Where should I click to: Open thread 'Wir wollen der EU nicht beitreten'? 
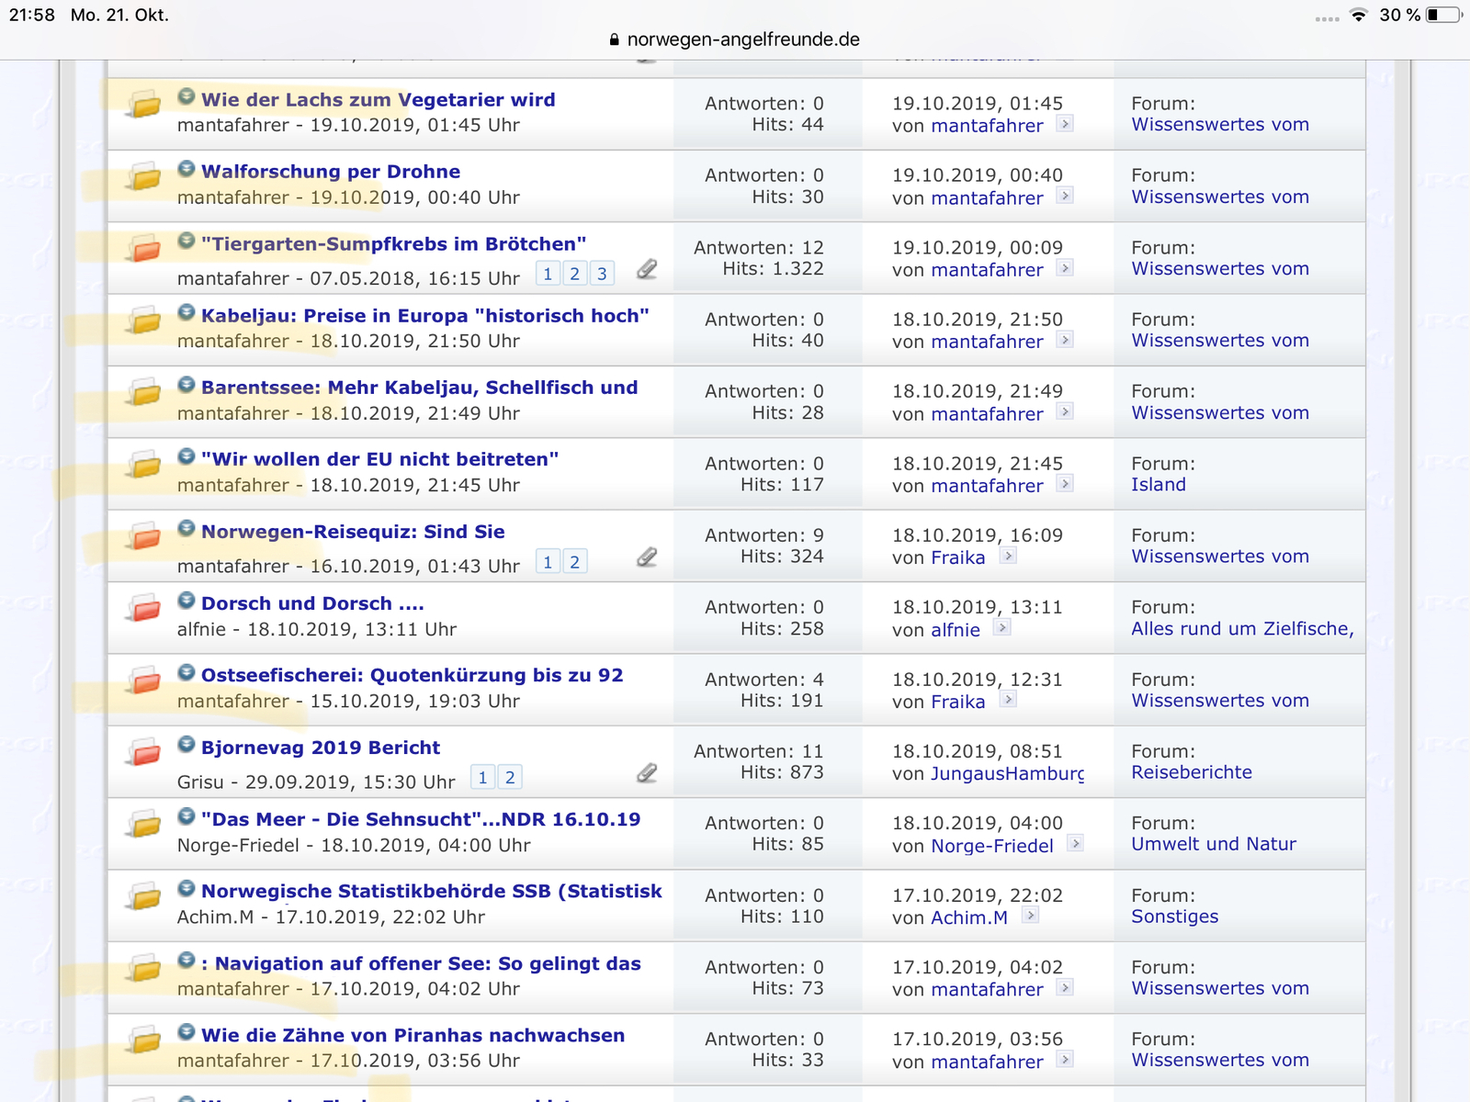(379, 459)
